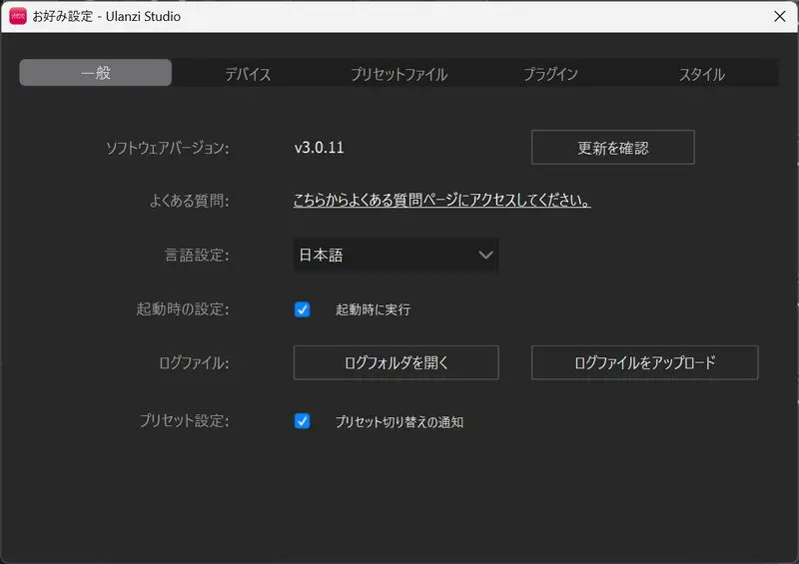Open the プリセットファイル tab
This screenshot has height=564, width=799.
point(399,74)
